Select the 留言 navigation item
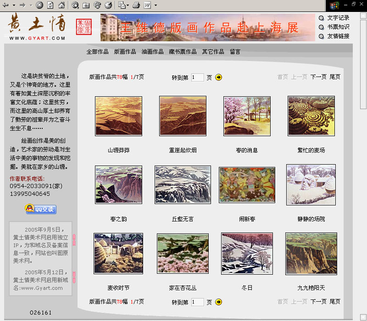Viewport: 367px width, 321px height. [235, 52]
